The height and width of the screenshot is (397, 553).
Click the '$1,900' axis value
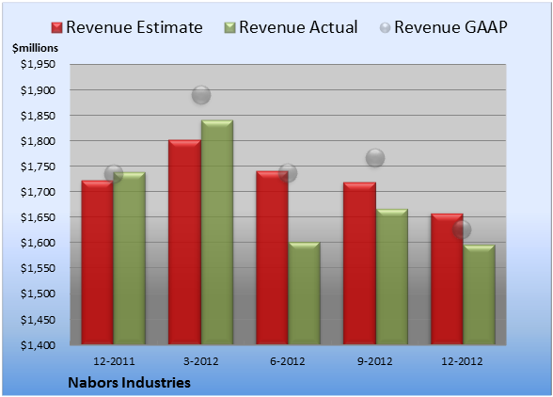(x=38, y=90)
